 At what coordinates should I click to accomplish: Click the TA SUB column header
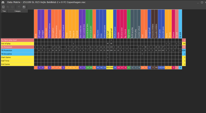point(177,24)
